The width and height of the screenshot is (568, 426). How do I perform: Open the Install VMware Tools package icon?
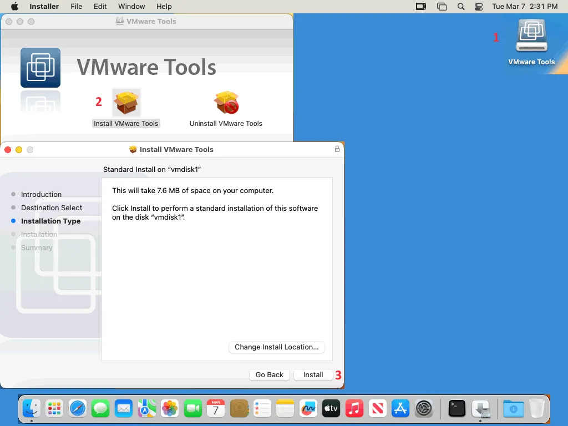point(126,103)
